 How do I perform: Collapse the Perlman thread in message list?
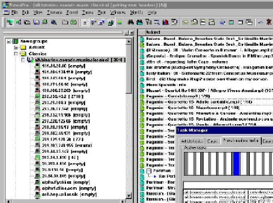pyautogui.click(x=149, y=171)
